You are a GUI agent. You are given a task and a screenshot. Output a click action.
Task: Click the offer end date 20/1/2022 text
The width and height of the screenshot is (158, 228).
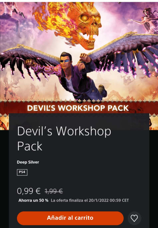tap(98, 200)
